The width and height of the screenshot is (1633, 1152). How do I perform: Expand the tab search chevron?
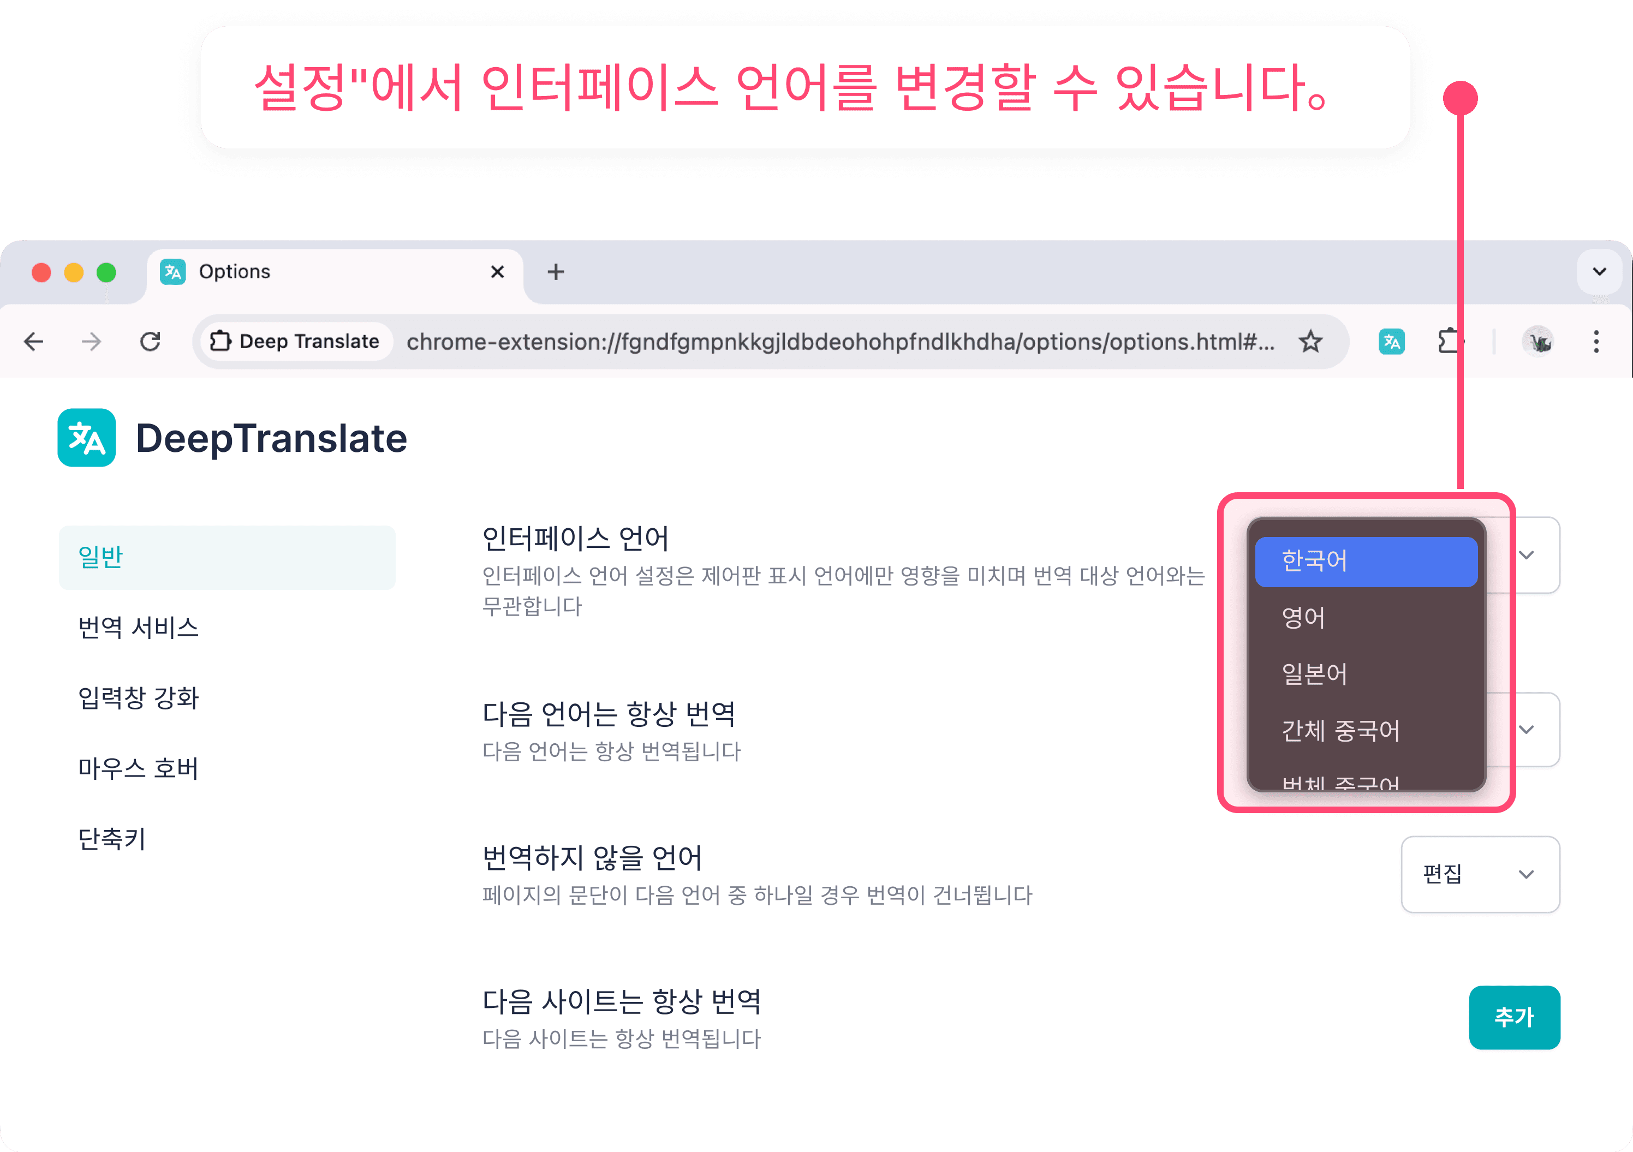point(1600,272)
